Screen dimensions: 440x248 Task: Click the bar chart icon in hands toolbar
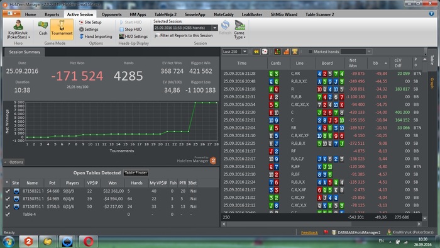coord(286,52)
